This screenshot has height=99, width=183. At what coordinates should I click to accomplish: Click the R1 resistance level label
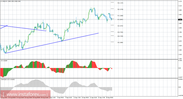(120, 16)
